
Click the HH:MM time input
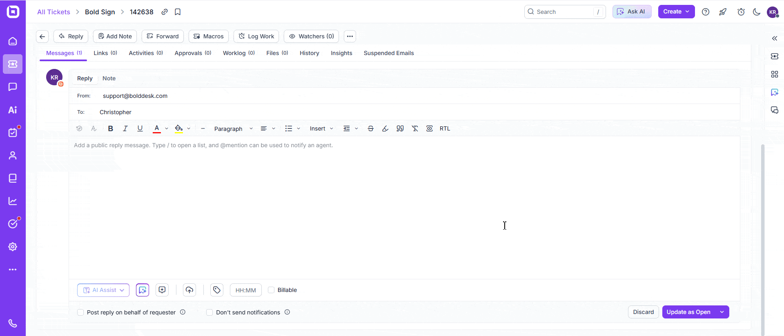(x=246, y=290)
